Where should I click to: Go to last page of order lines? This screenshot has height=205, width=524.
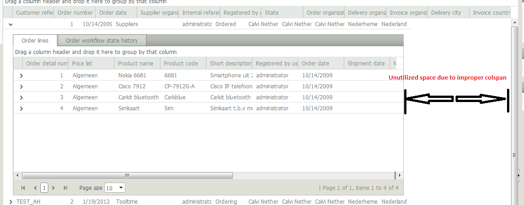click(x=65, y=188)
